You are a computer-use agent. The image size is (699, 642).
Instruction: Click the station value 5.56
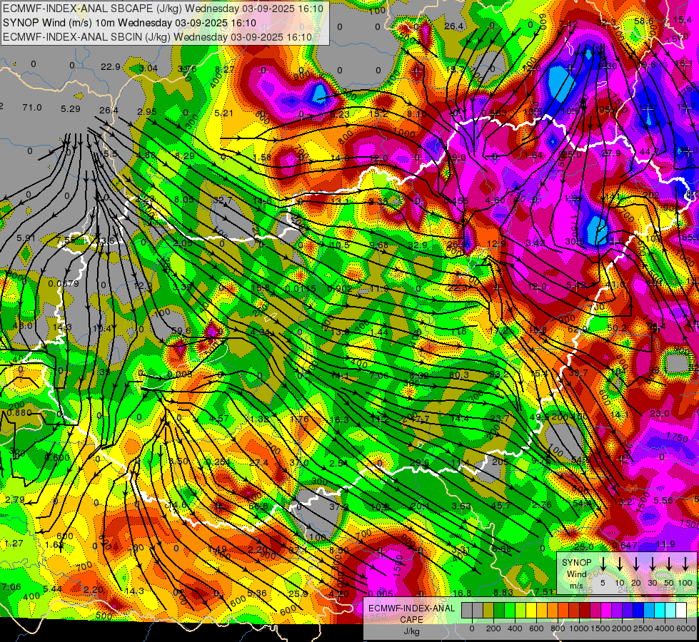663,500
